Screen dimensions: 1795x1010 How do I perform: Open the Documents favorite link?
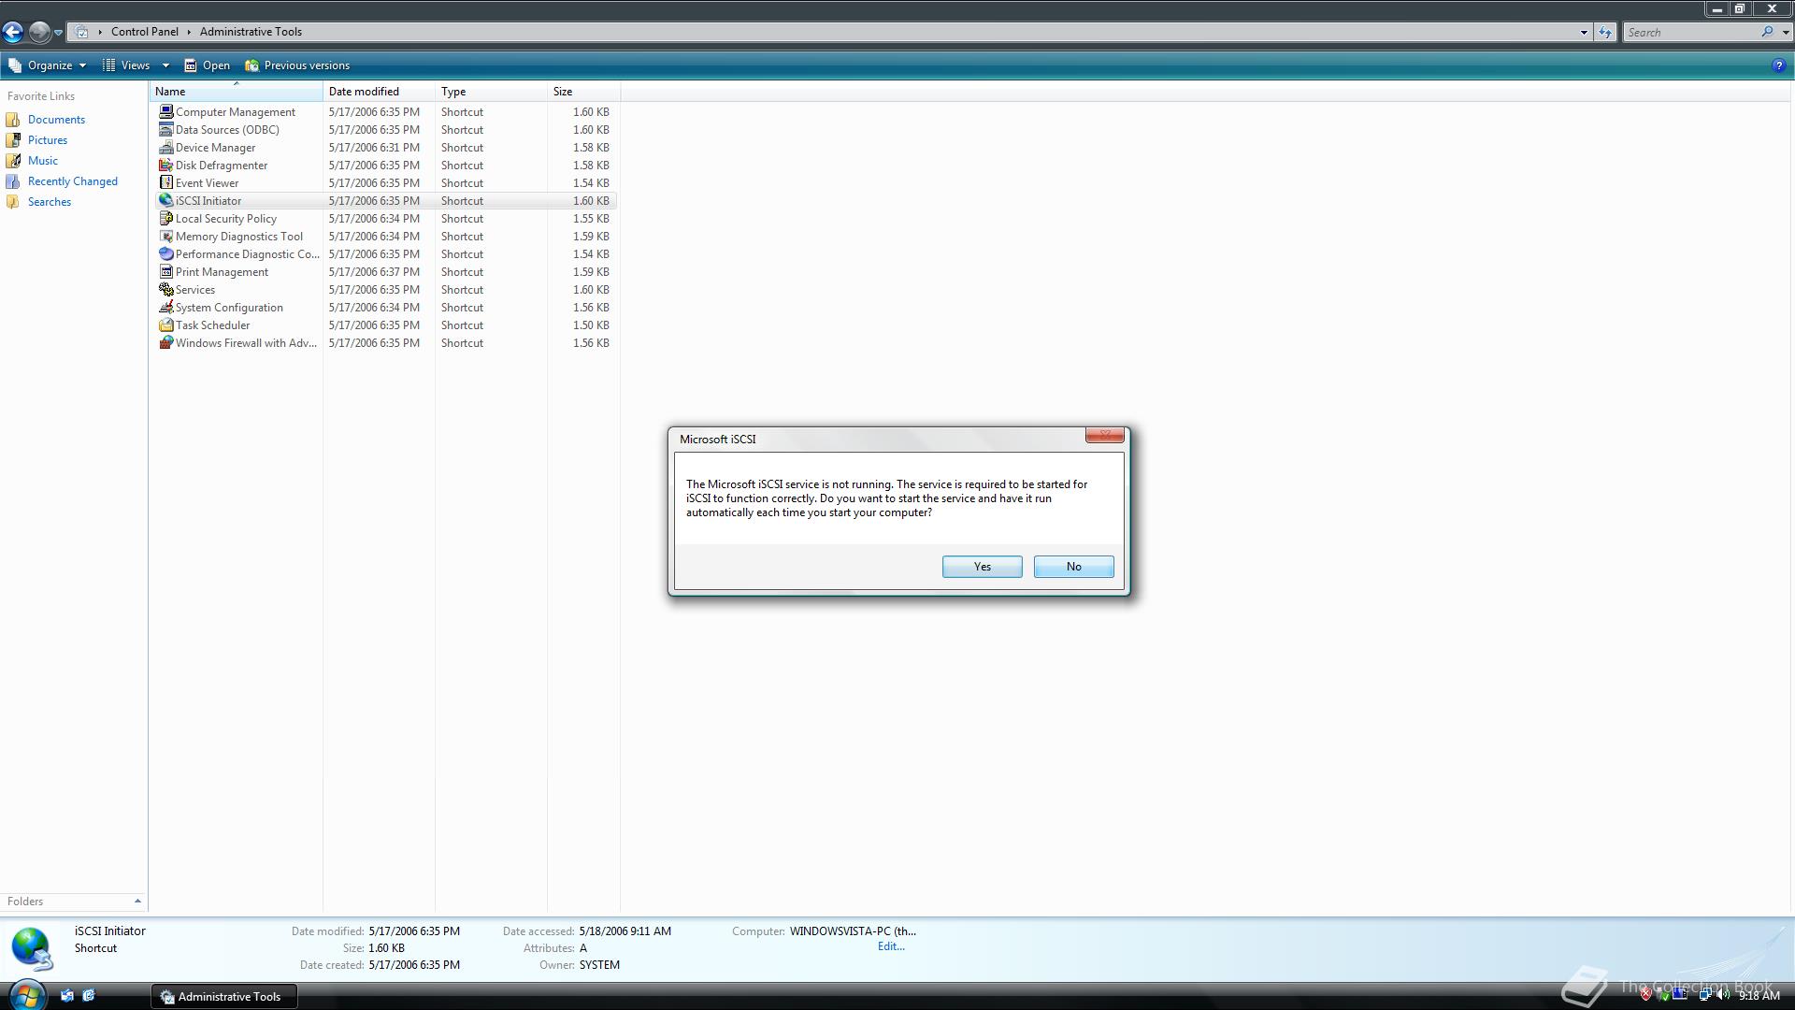[x=56, y=120]
